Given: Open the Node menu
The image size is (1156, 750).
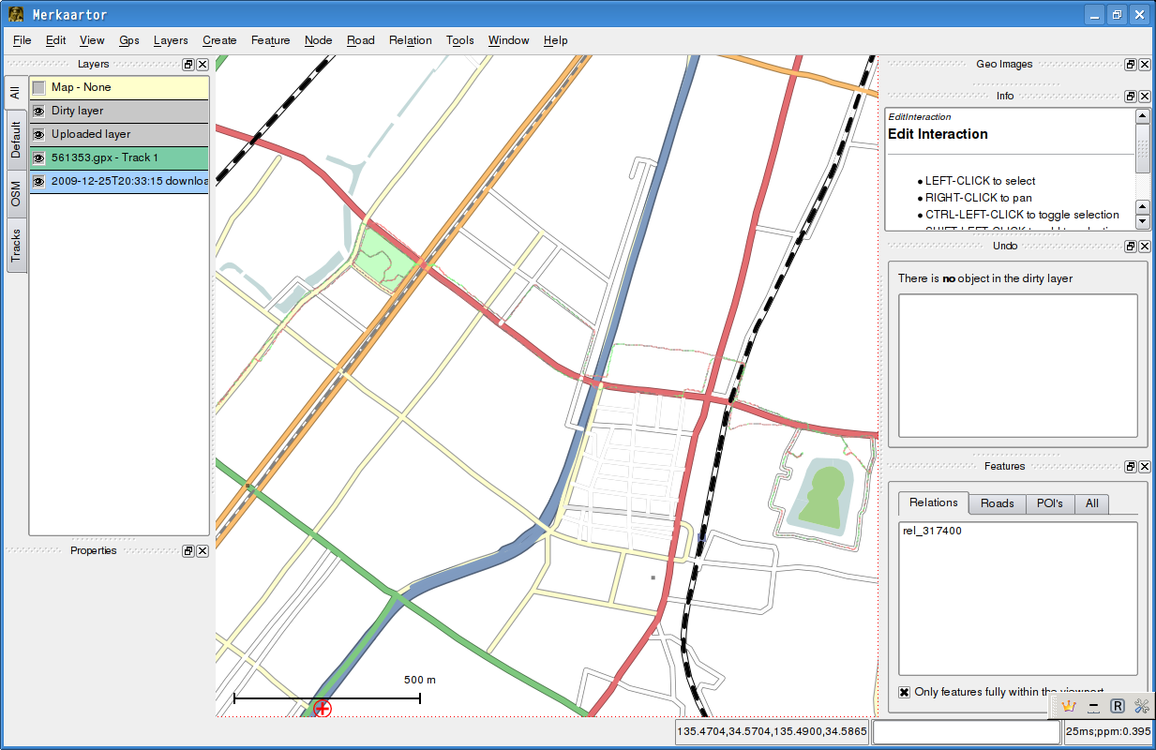Looking at the screenshot, I should 318,40.
